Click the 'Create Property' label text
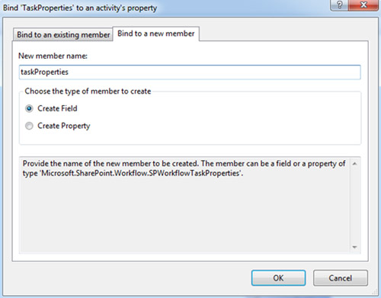The height and width of the screenshot is (298, 381). coord(64,126)
